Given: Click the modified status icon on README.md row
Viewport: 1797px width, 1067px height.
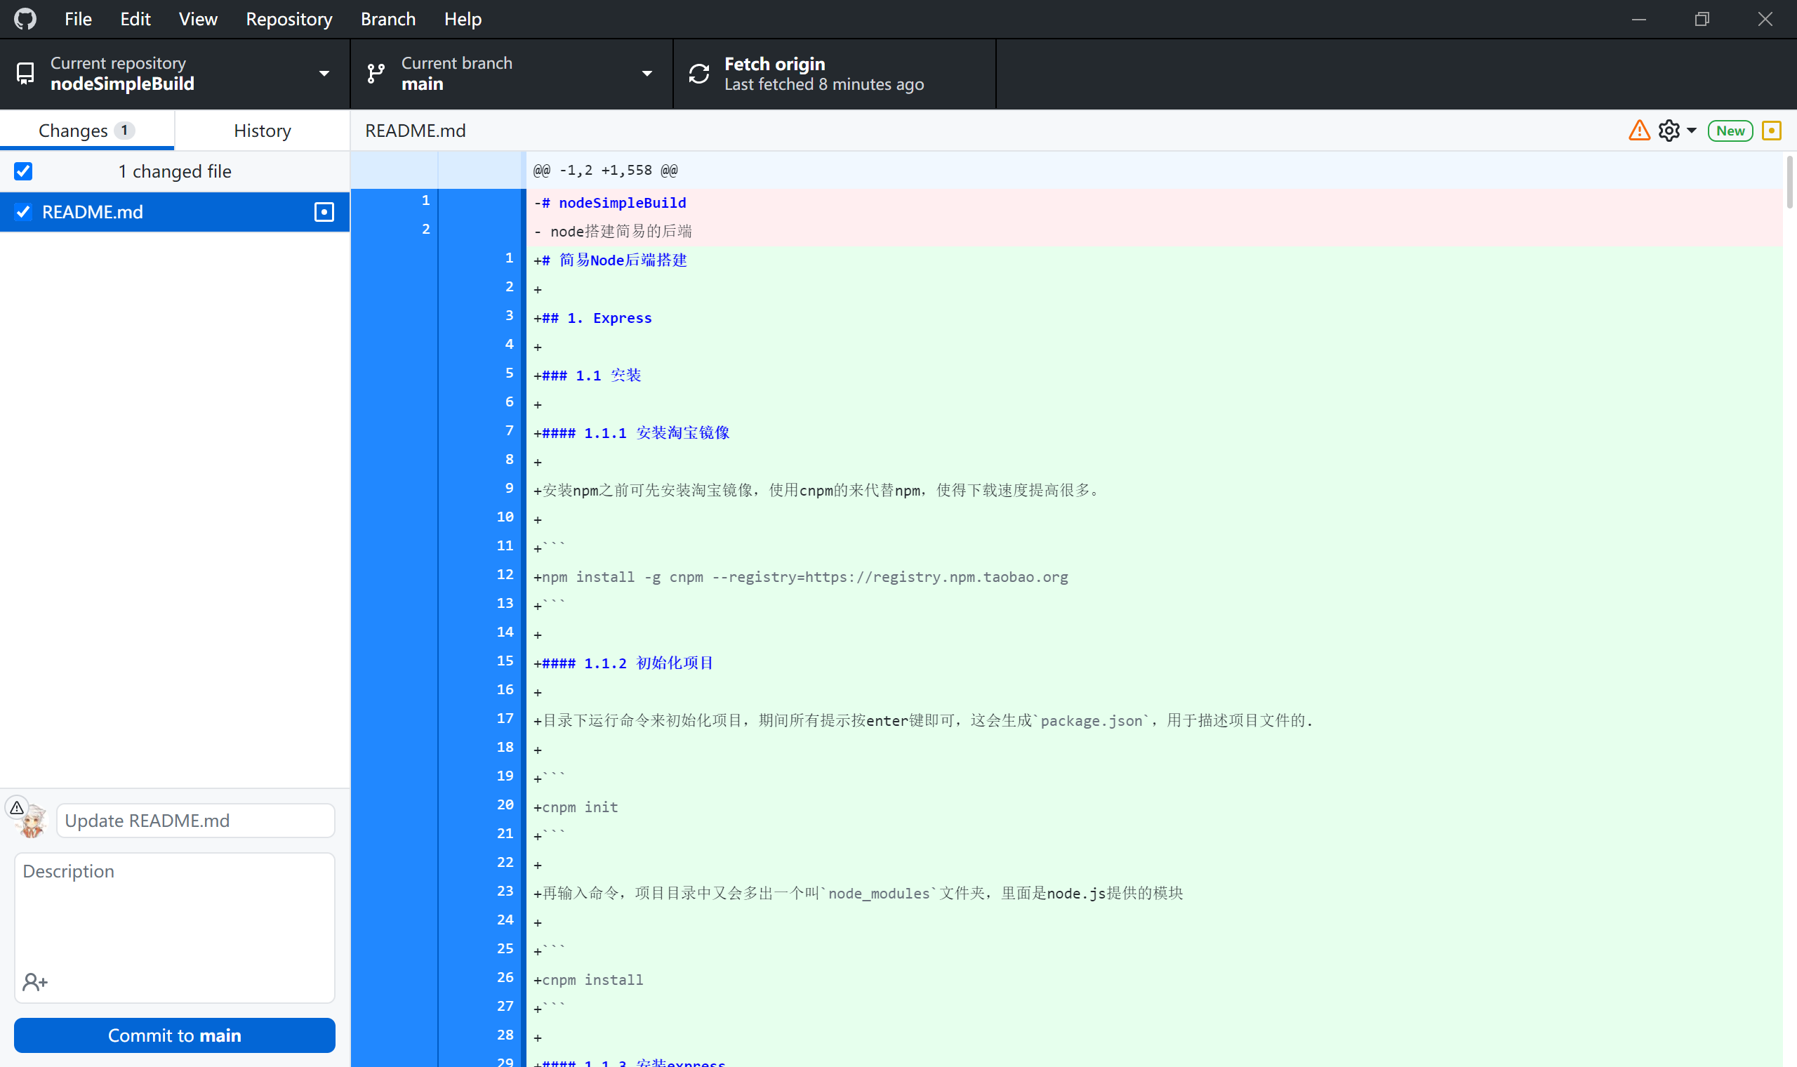Looking at the screenshot, I should pyautogui.click(x=324, y=212).
